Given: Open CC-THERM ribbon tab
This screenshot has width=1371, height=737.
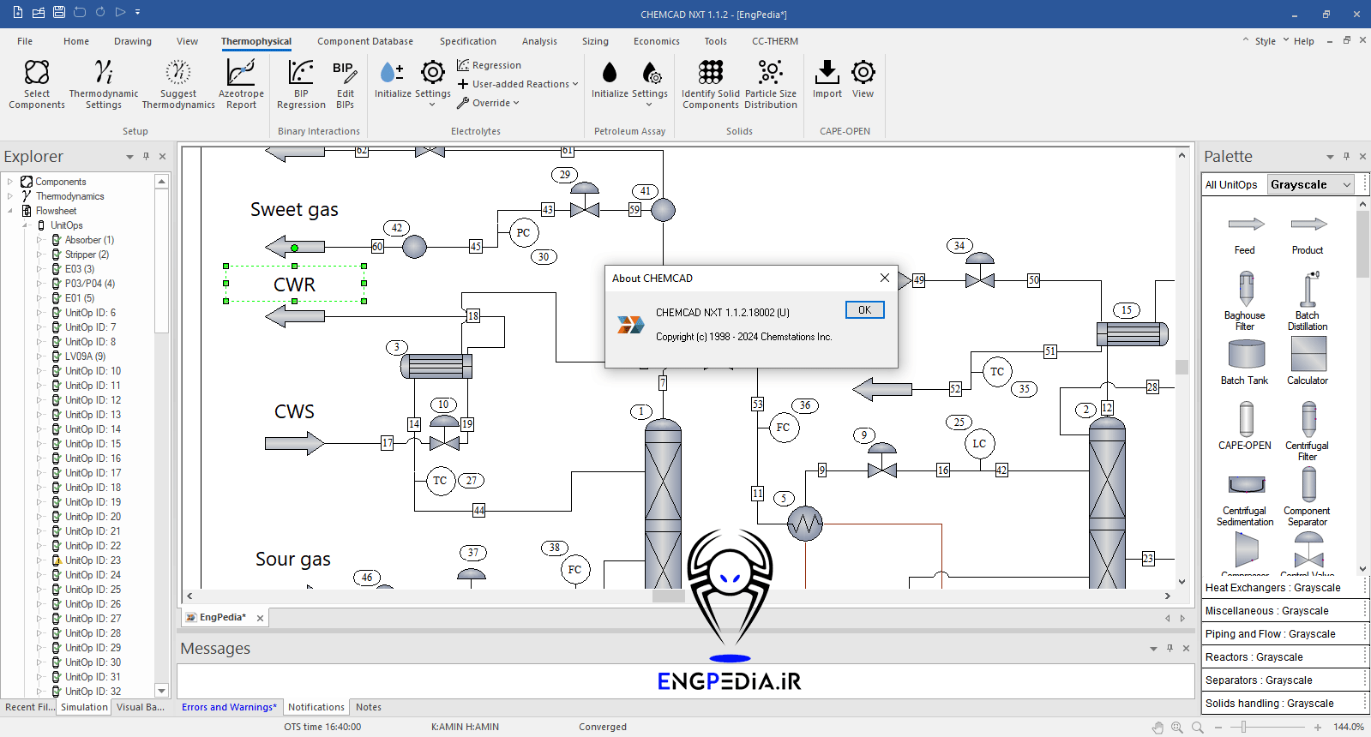Looking at the screenshot, I should [x=775, y=41].
